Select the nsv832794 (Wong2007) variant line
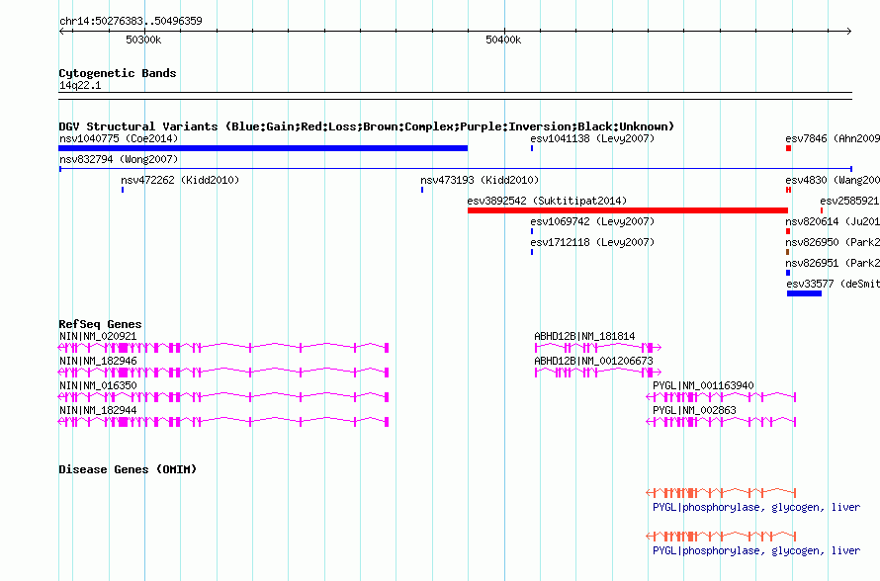Screen dimensions: 880x581 tap(456, 169)
